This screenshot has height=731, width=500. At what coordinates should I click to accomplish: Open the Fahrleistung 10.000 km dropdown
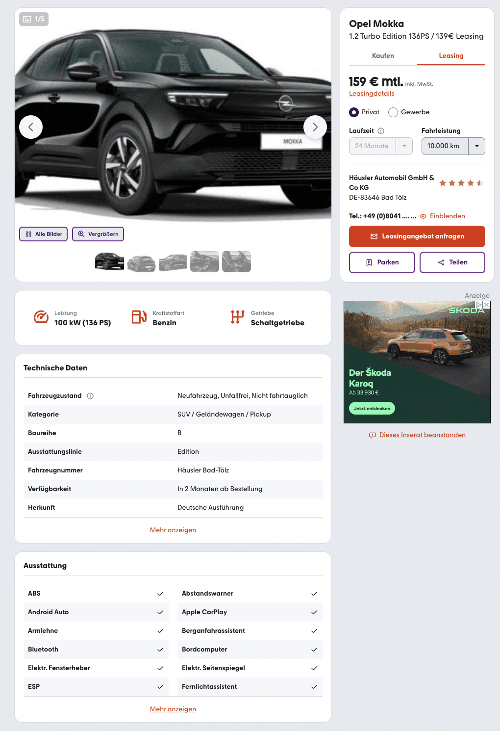click(x=453, y=146)
